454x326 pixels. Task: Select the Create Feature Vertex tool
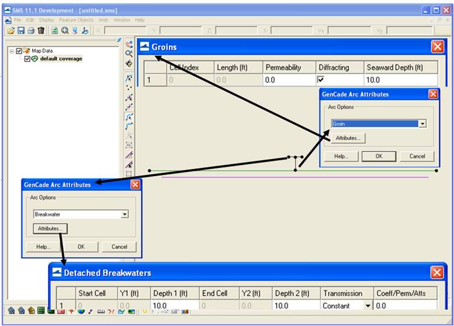tap(129, 107)
